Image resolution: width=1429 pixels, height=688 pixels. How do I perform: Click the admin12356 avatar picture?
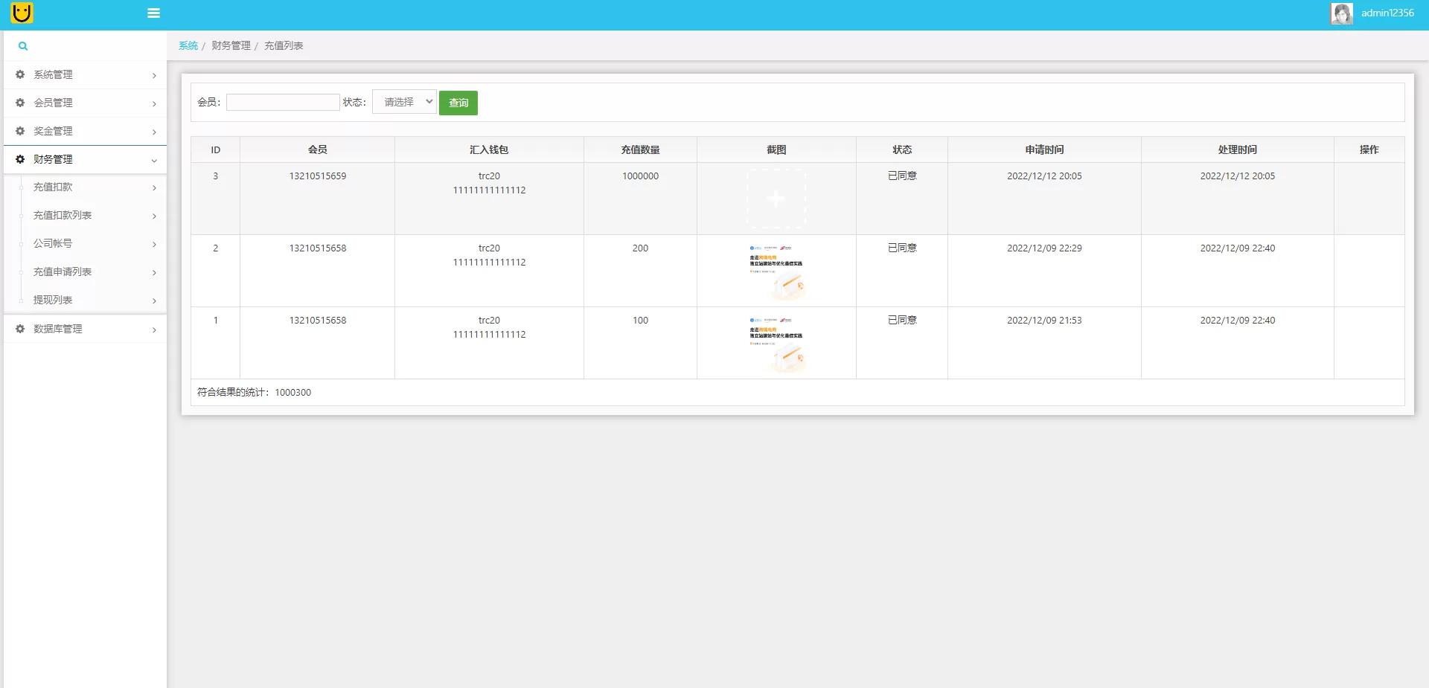tap(1341, 13)
